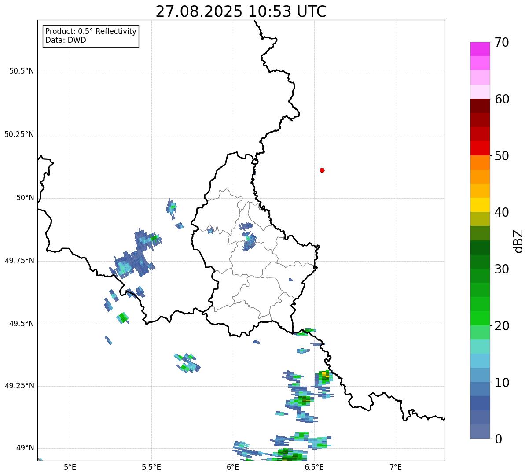Click the colorbar tick label 20
The width and height of the screenshot is (529, 476).
(x=502, y=326)
